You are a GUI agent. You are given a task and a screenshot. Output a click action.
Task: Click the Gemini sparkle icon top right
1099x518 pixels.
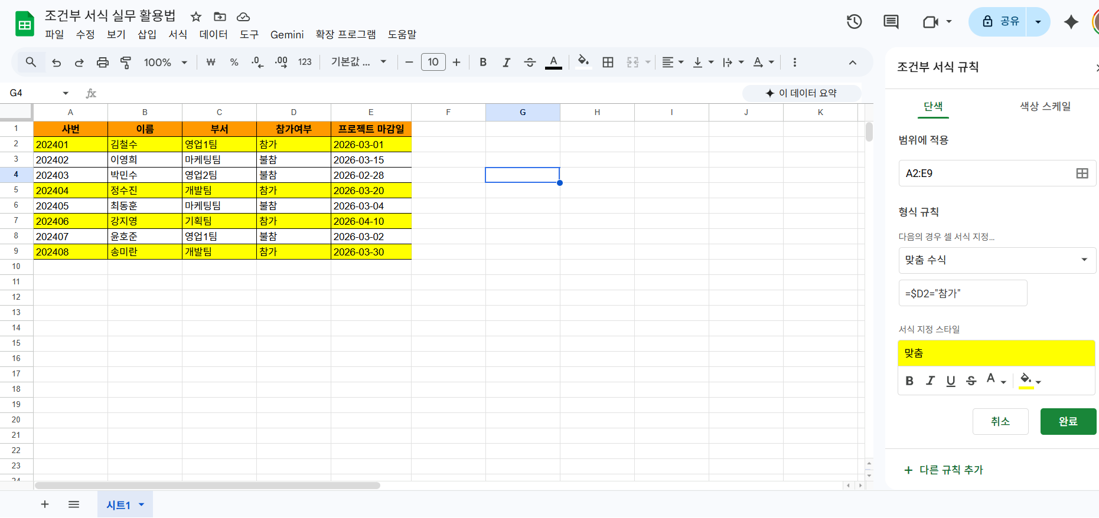(x=1071, y=22)
